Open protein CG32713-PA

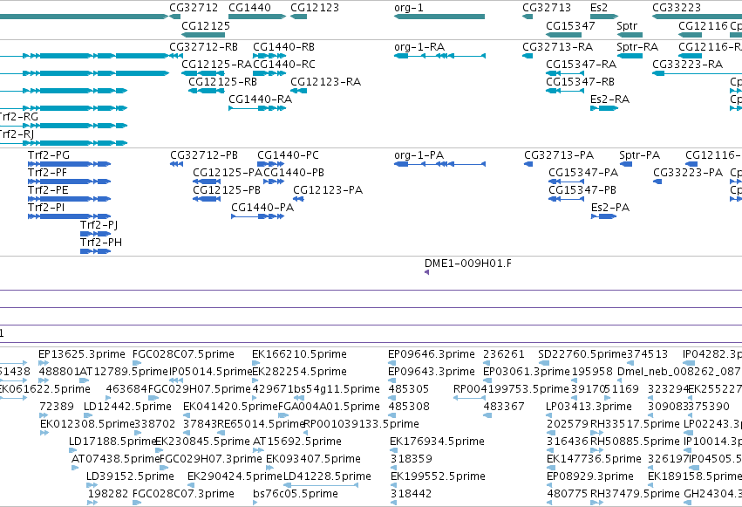coord(559,155)
